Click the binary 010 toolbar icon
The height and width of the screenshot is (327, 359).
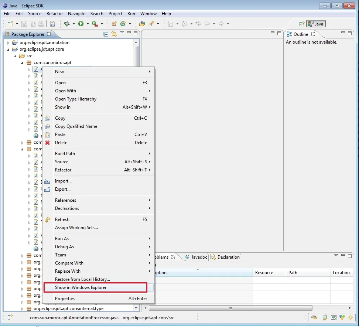pyautogui.click(x=53, y=24)
